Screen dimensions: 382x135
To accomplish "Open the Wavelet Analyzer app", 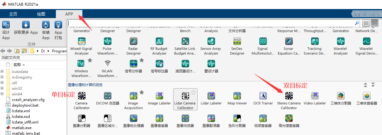I will pos(341,46).
